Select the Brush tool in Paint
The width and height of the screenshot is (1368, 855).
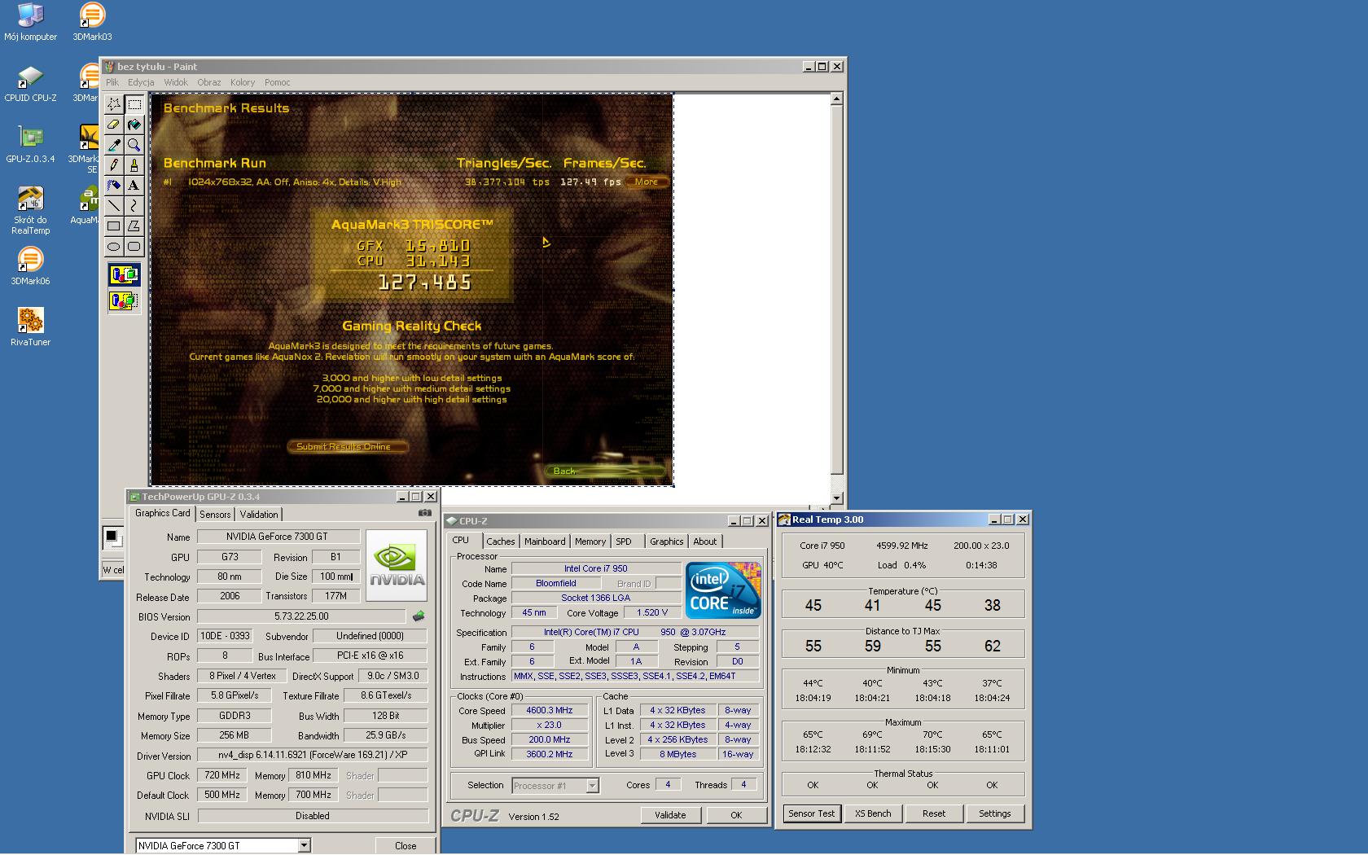click(134, 165)
